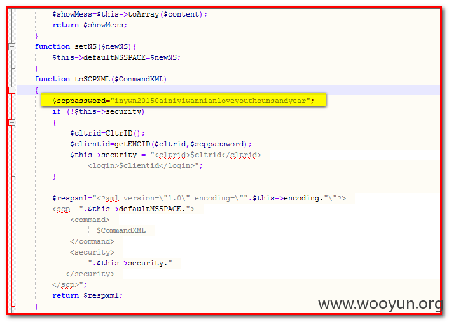This screenshot has height=322, width=449.
Task: Click the '$cltrid=CltrID();' line
Action: [107, 133]
